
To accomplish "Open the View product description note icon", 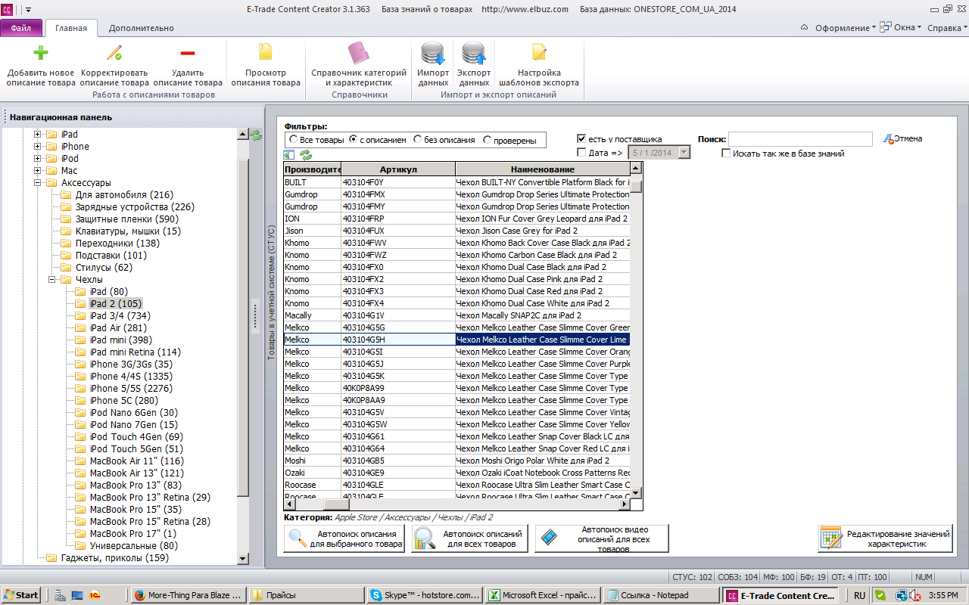I will click(x=266, y=53).
